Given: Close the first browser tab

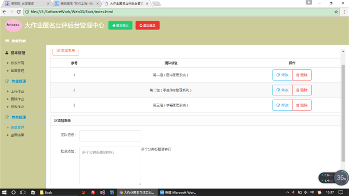Looking at the screenshot, I should [48, 4].
